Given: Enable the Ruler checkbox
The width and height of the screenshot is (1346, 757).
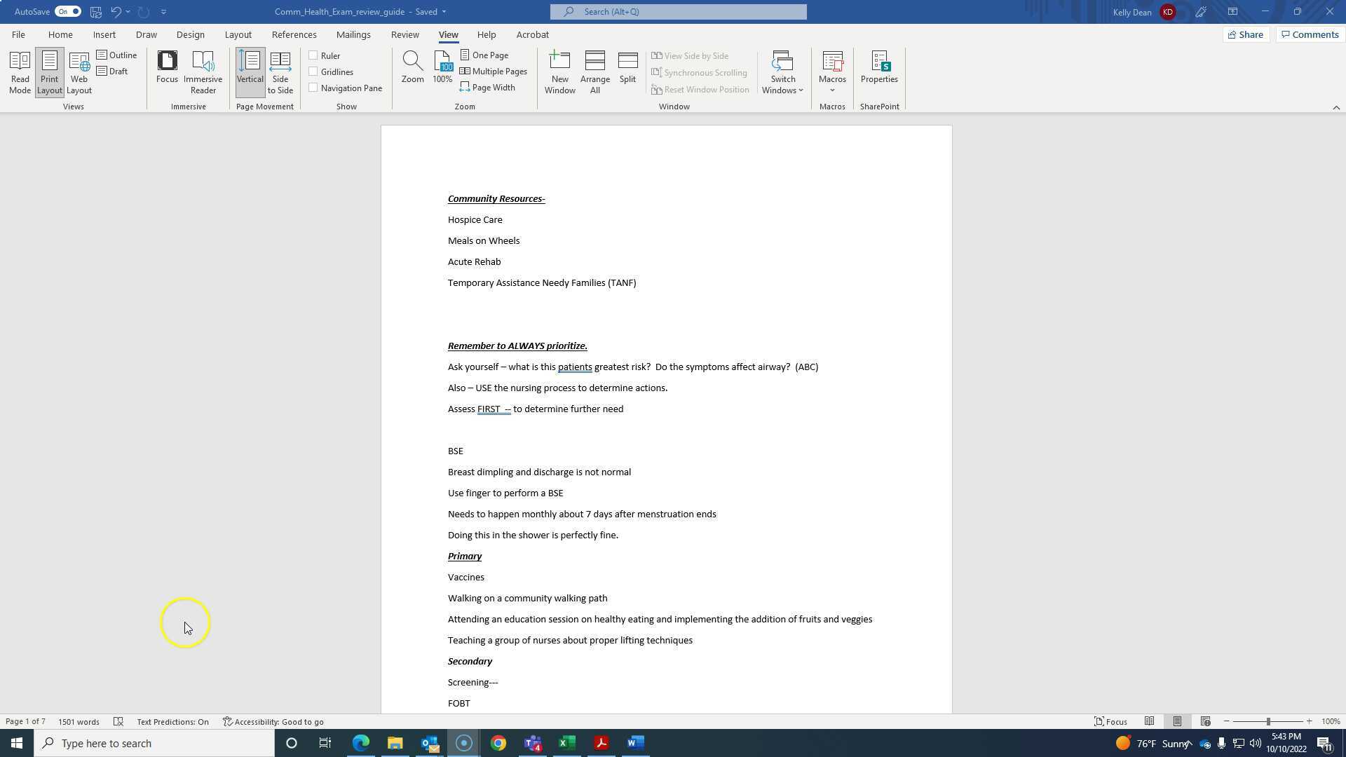Looking at the screenshot, I should pos(313,55).
